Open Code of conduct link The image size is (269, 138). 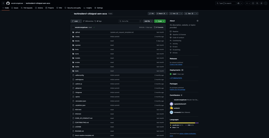[x=177, y=38]
